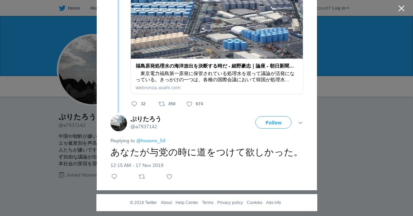413x216 pixels.
Task: Go to Home in top navigation
Action: point(74,8)
